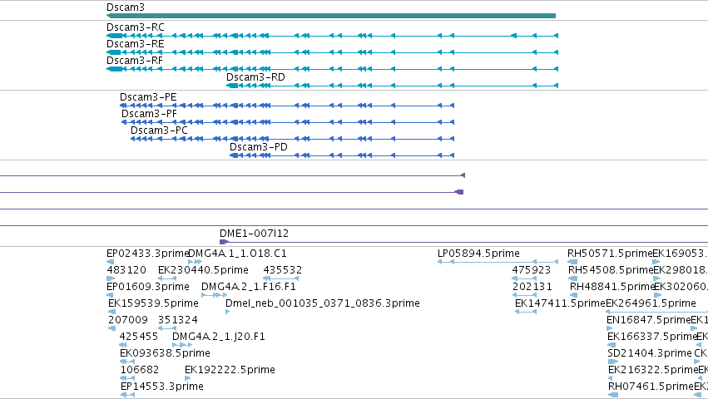
Task: Click the DME1-007I12 feature label
Action: 254,234
